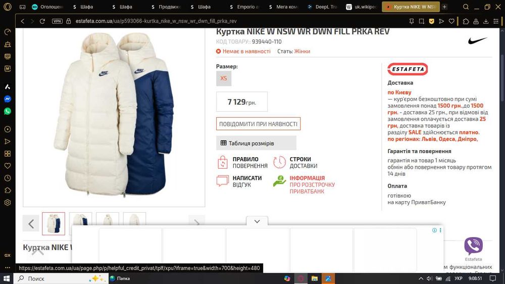The height and width of the screenshot is (284, 505).
Task: Open settings gear in the sidebar
Action: 8,203
